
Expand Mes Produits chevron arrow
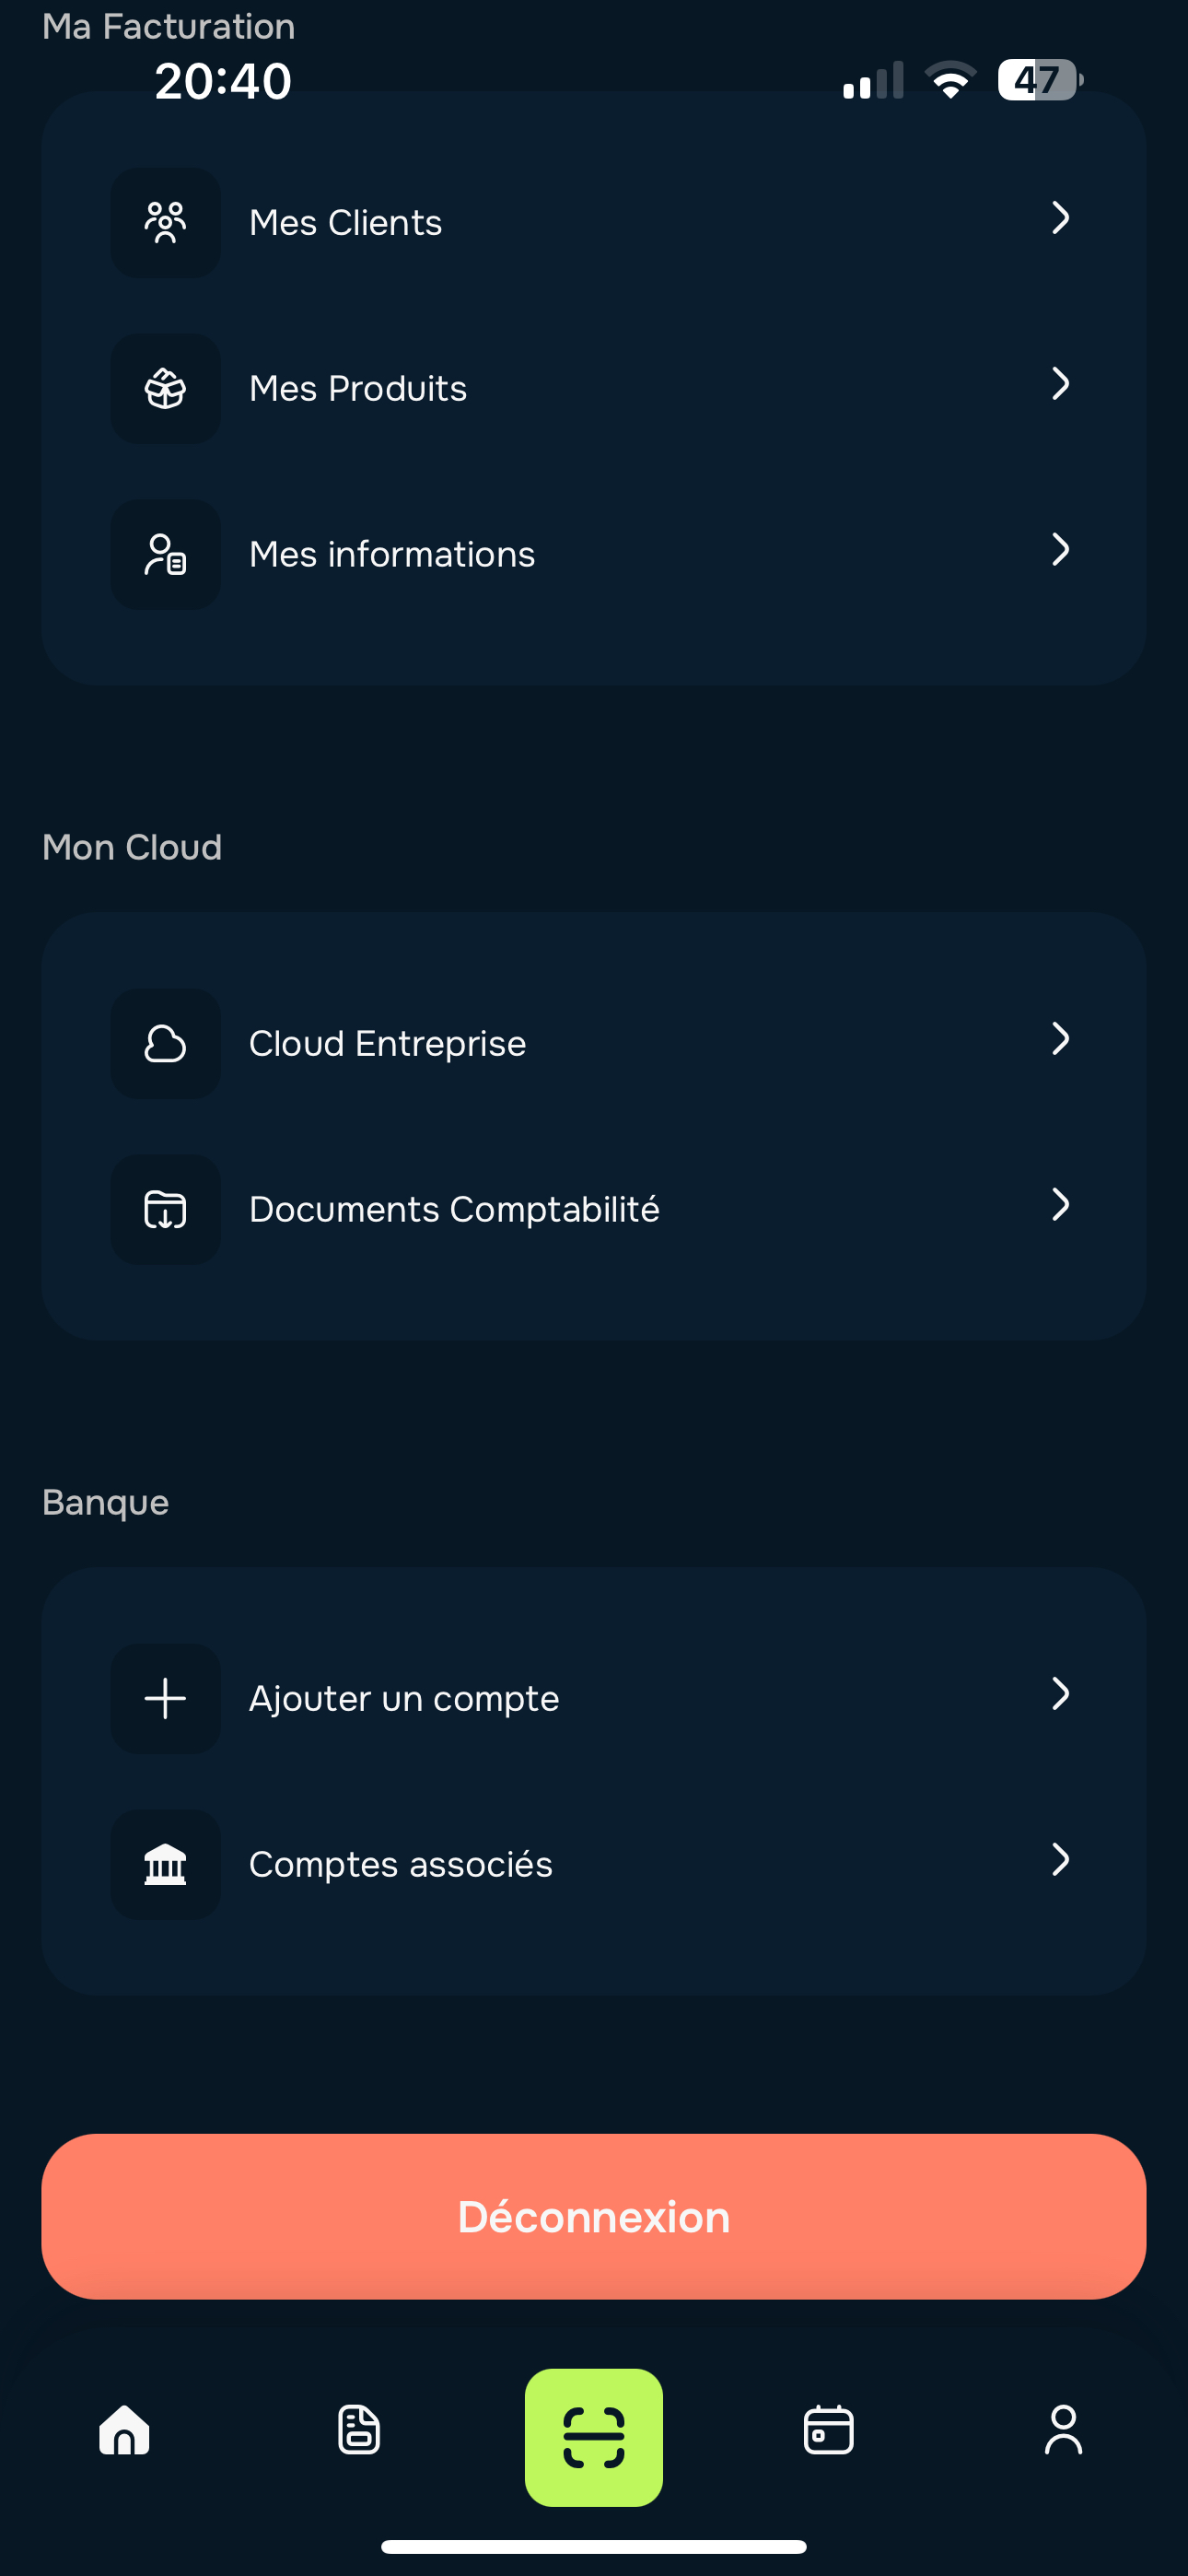[1060, 384]
